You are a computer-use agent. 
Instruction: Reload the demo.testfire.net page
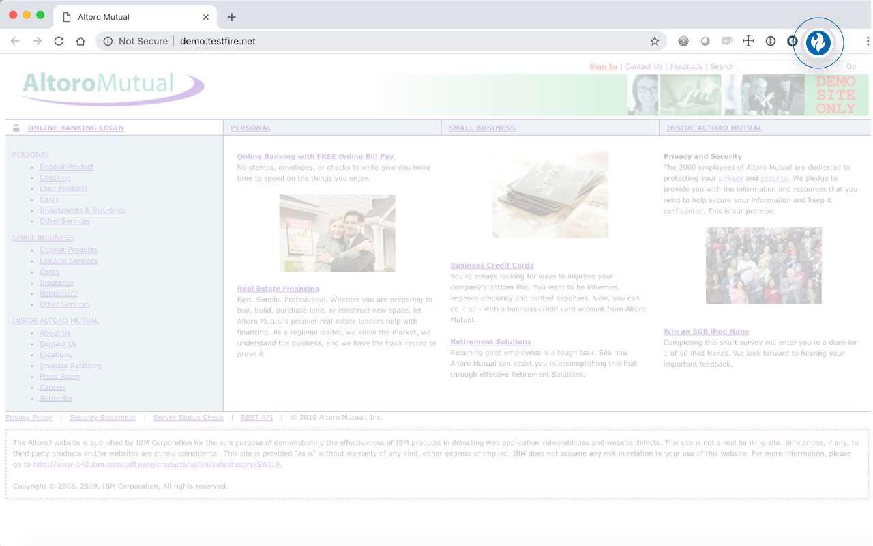[x=59, y=41]
